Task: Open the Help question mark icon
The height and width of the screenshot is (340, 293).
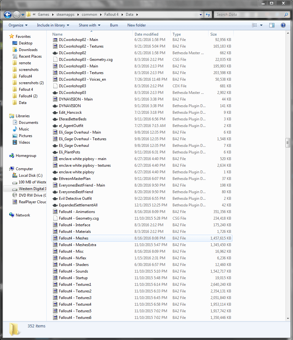Action: pyautogui.click(x=283, y=25)
